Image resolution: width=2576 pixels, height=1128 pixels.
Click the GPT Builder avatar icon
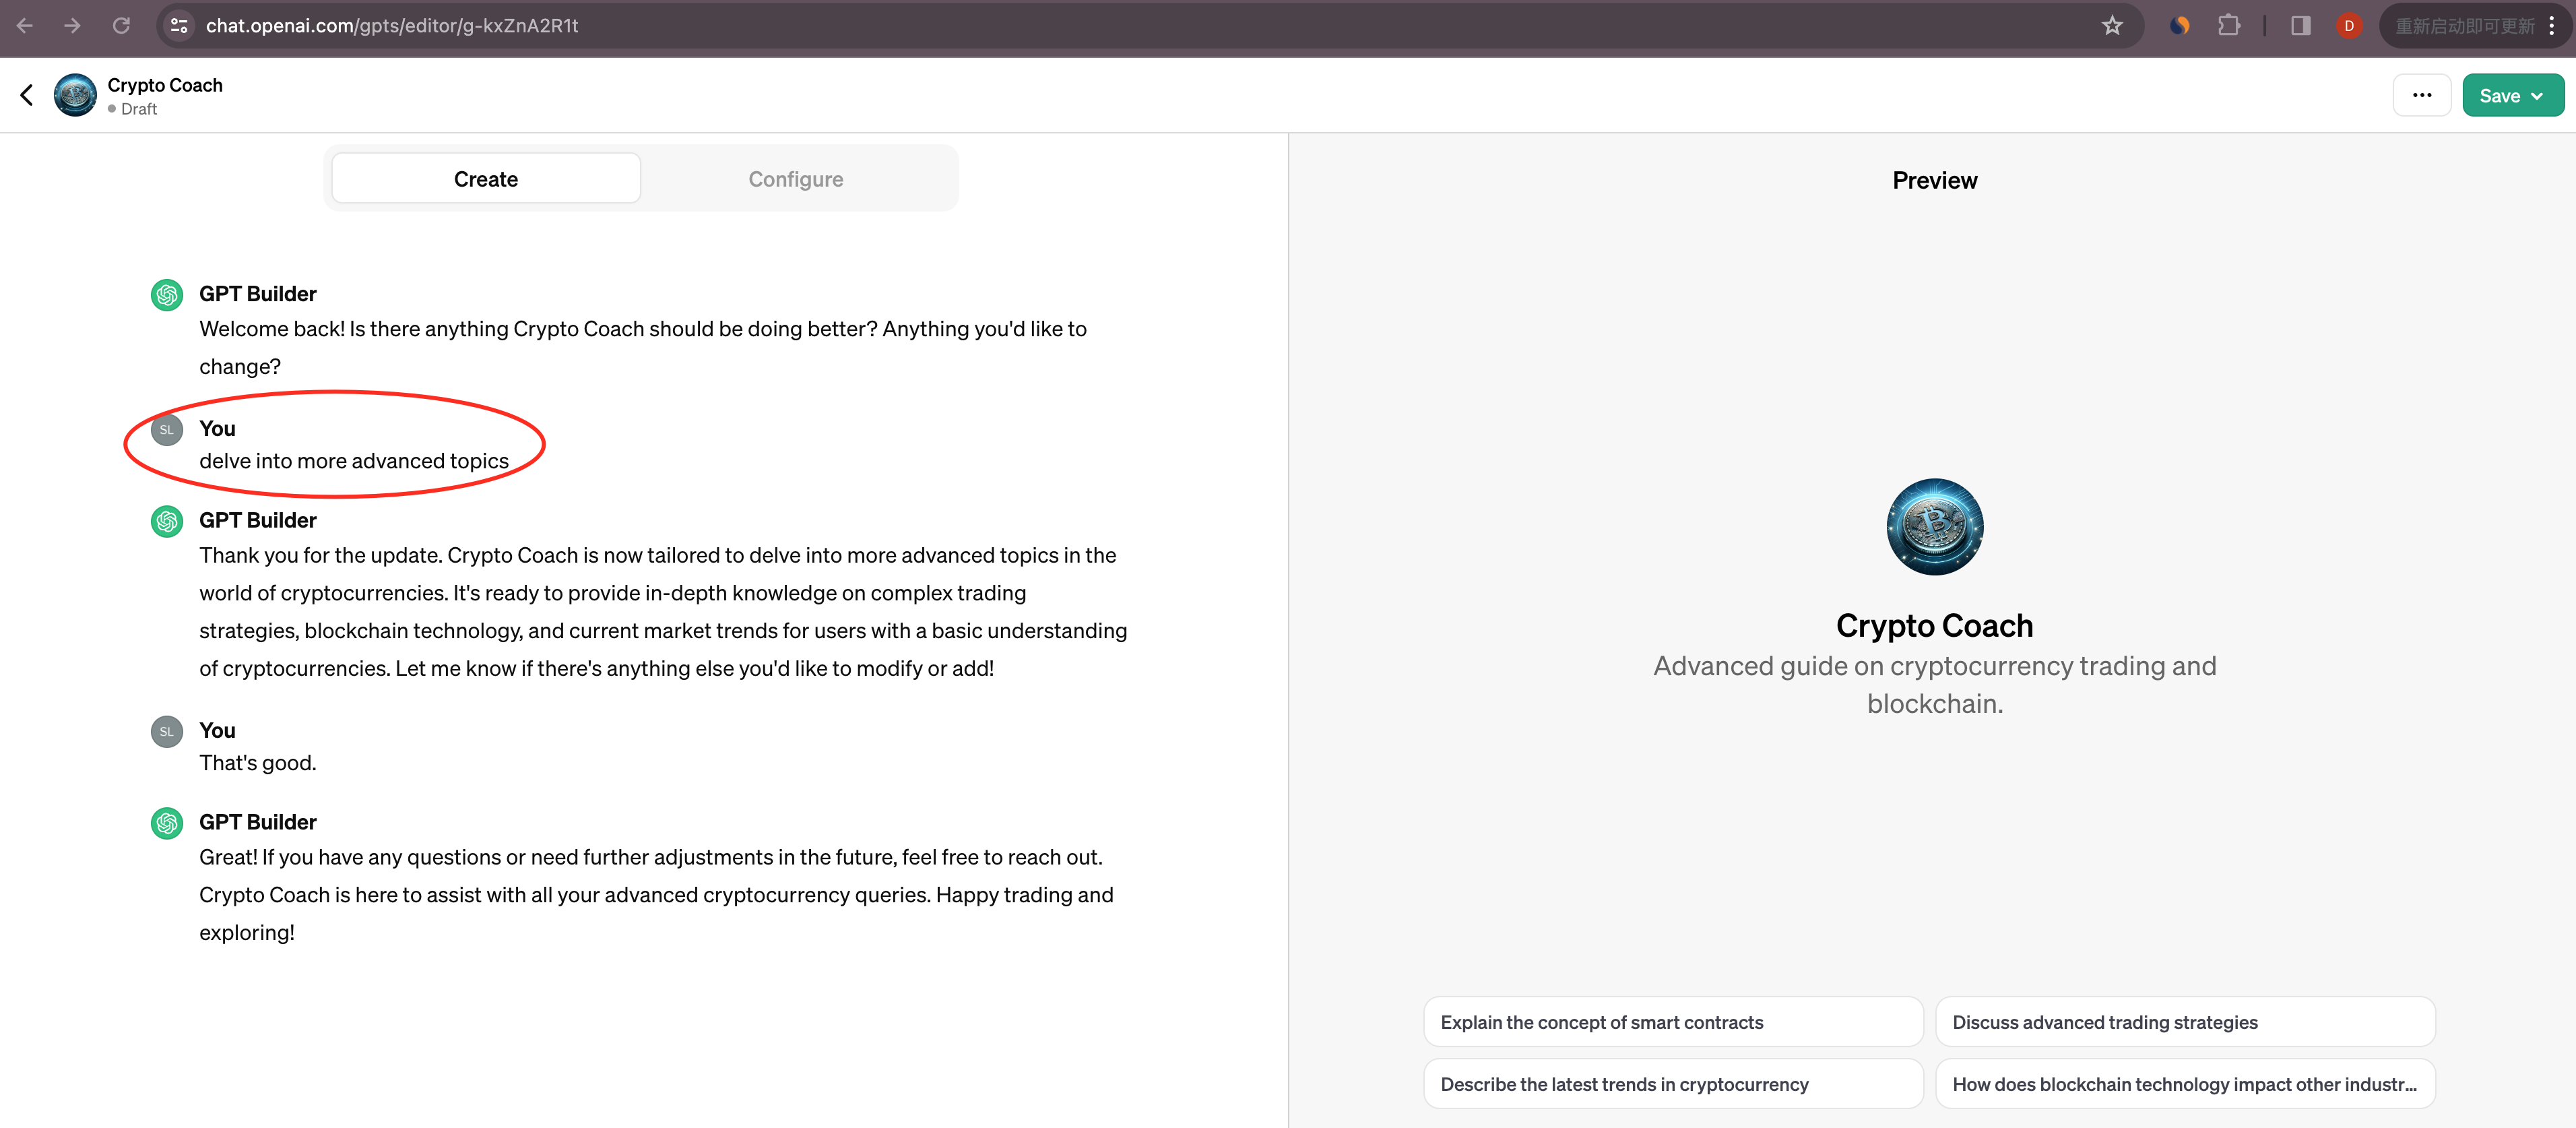click(164, 292)
